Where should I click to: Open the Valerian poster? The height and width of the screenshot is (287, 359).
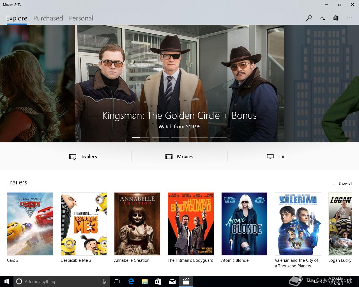click(298, 224)
